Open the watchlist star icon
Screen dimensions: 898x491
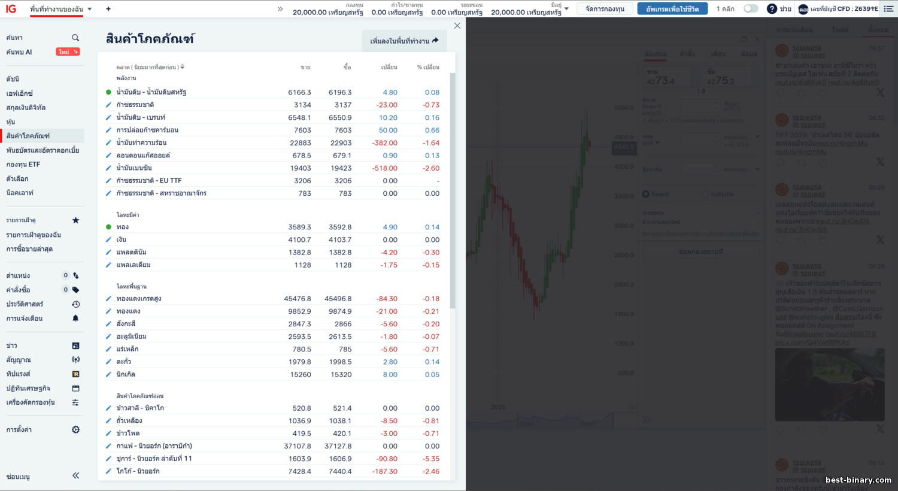75,220
